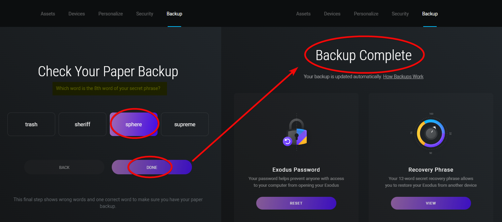Click the purple circular reset arrow badge
502x222 pixels.
pyautogui.click(x=288, y=141)
